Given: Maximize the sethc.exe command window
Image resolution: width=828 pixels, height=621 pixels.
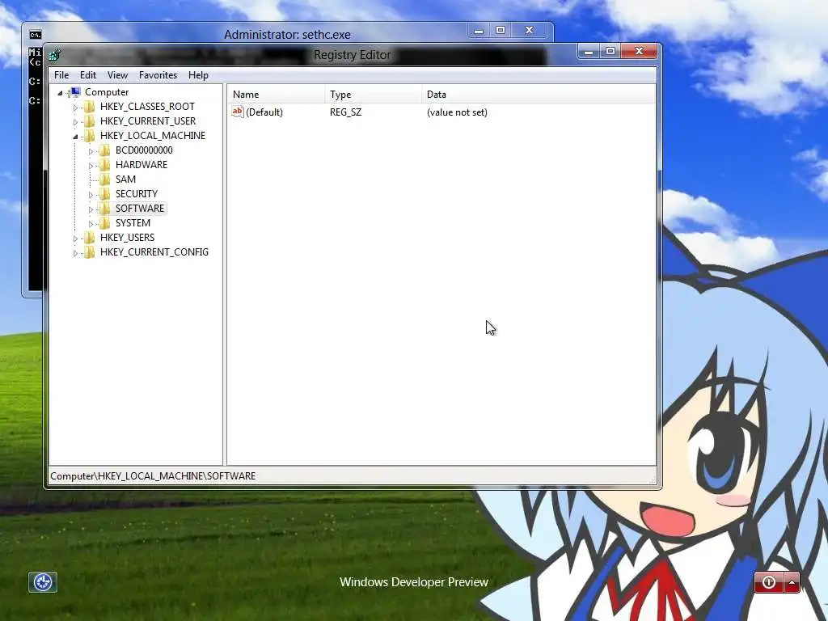Looking at the screenshot, I should click(501, 31).
